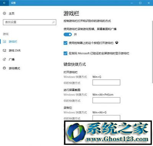Viewport: 153px width, 146px height.
Task: Select the 广播 broadcast sidebar icon
Action: 5,59
